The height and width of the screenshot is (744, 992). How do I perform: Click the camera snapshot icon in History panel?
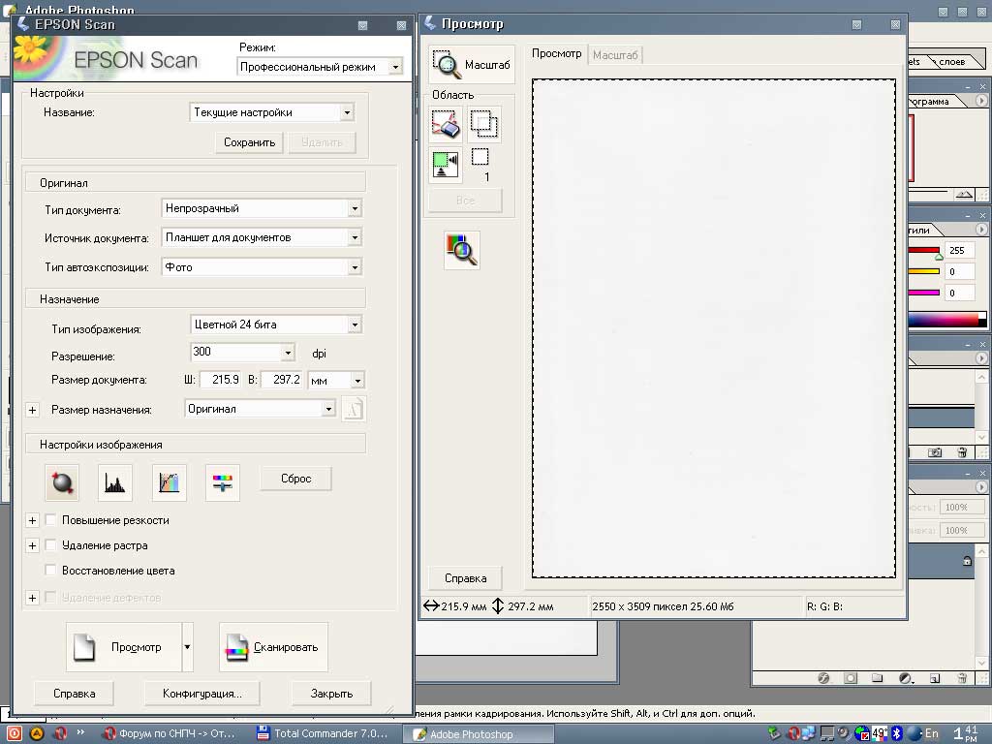click(x=935, y=452)
